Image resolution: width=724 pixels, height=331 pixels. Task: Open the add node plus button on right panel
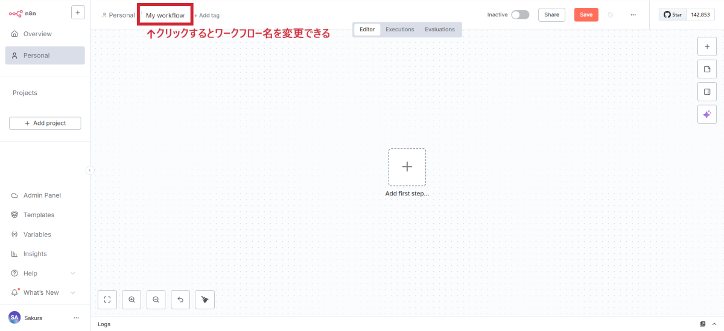(x=707, y=46)
